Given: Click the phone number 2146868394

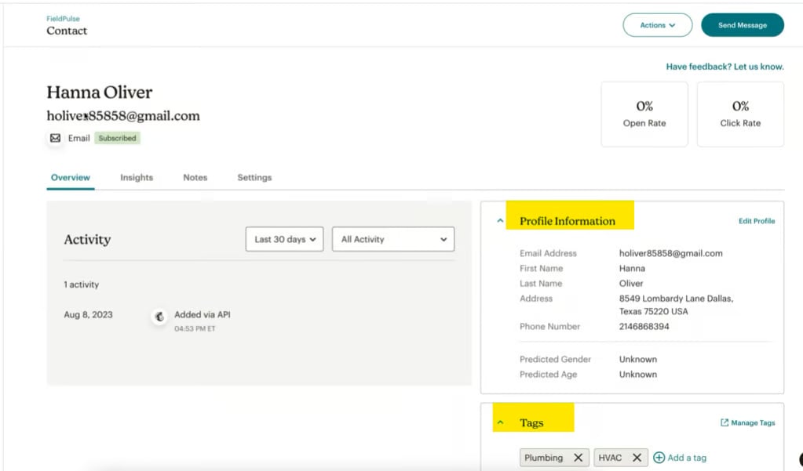Looking at the screenshot, I should 644,326.
